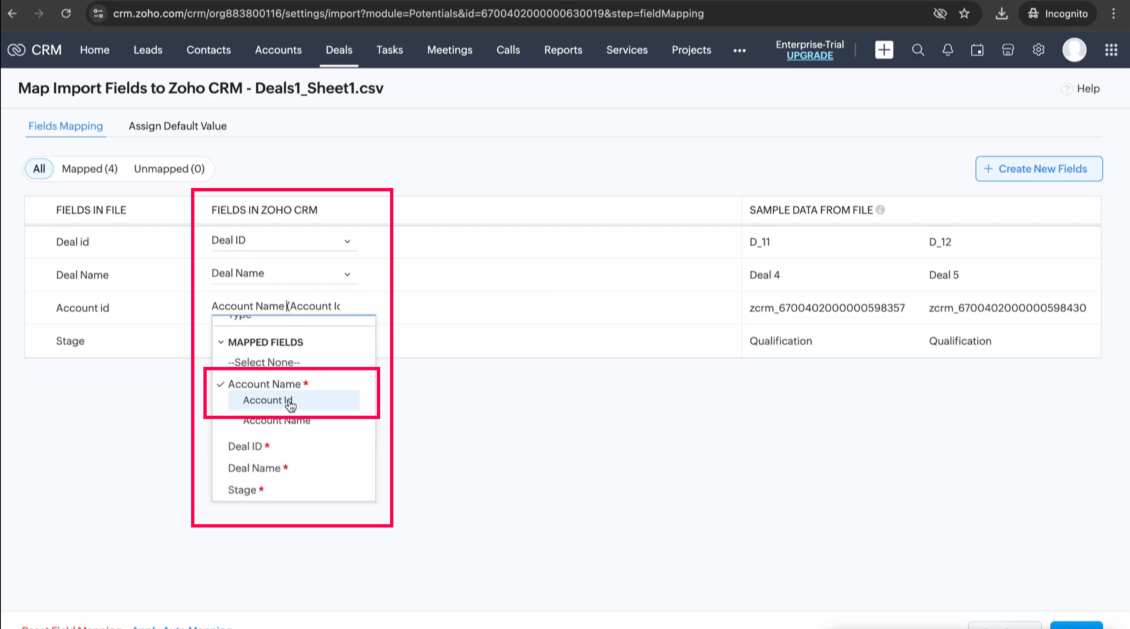The image size is (1130, 629).
Task: Open browser downloads icon
Action: tap(1001, 13)
